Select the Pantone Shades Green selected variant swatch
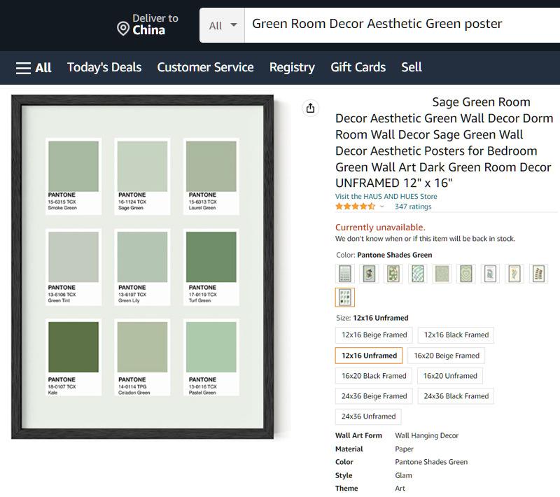Screen dimensions: 560x497 [x=344, y=297]
